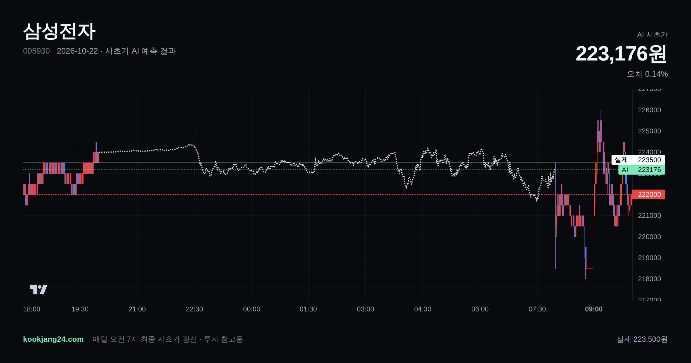Select the 삼성전자 stock title
Image resolution: width=691 pixels, height=363 pixels.
tap(59, 31)
